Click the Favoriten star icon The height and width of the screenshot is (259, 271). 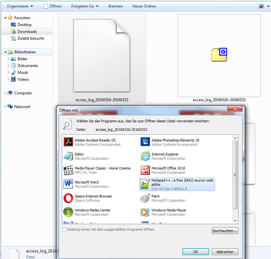point(10,17)
